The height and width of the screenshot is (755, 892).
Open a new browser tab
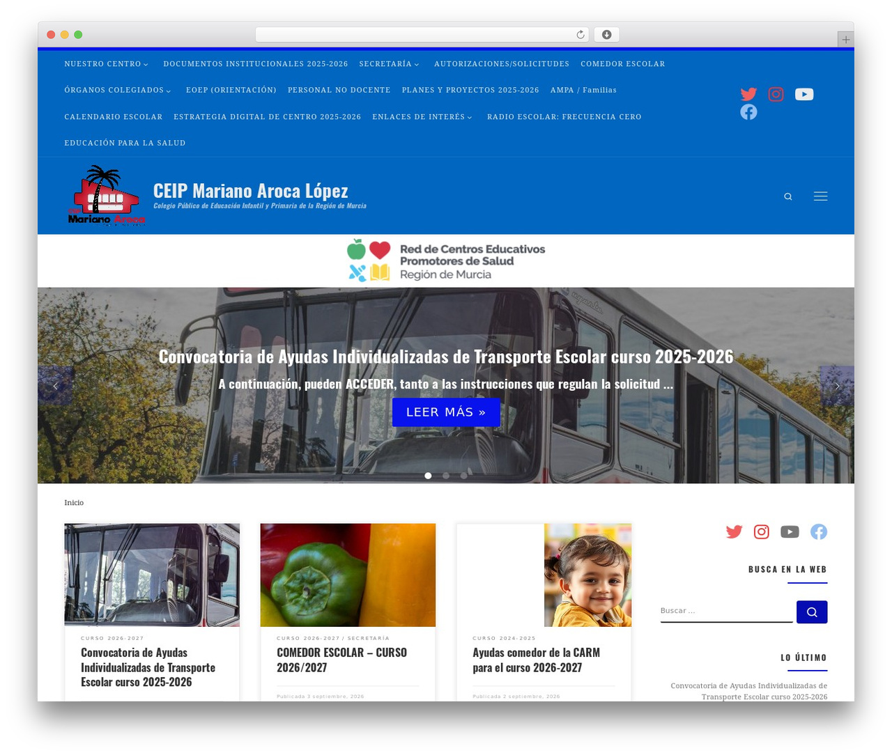846,40
